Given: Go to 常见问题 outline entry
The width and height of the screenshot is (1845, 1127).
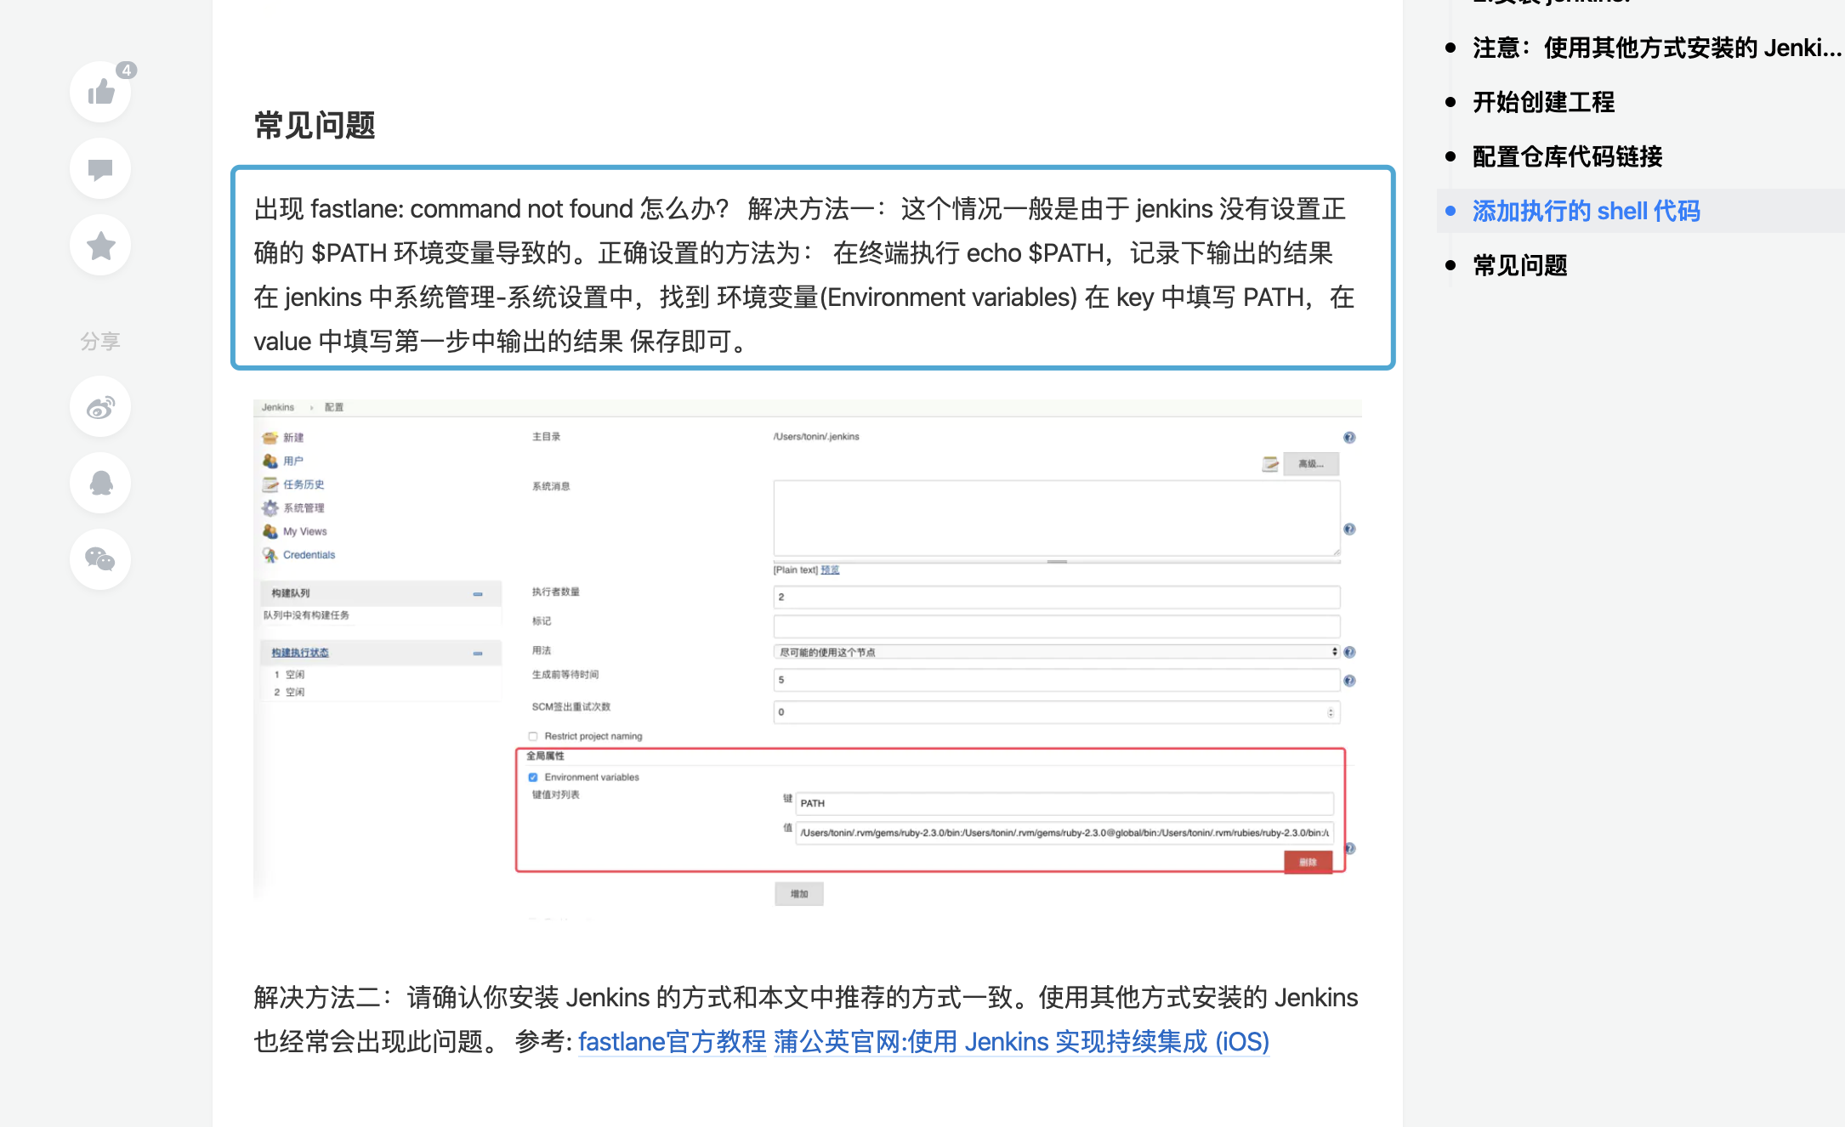Looking at the screenshot, I should pyautogui.click(x=1519, y=265).
